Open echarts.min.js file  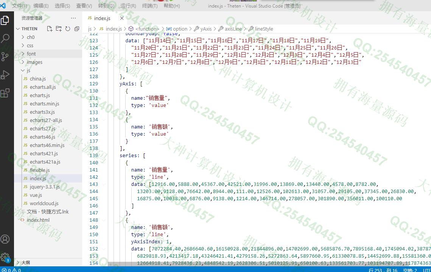tap(48, 104)
